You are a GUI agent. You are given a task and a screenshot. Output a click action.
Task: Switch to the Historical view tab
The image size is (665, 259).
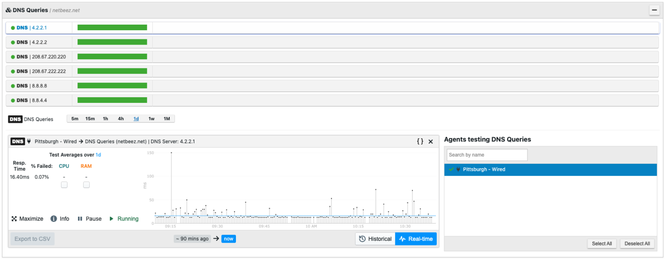coord(380,238)
